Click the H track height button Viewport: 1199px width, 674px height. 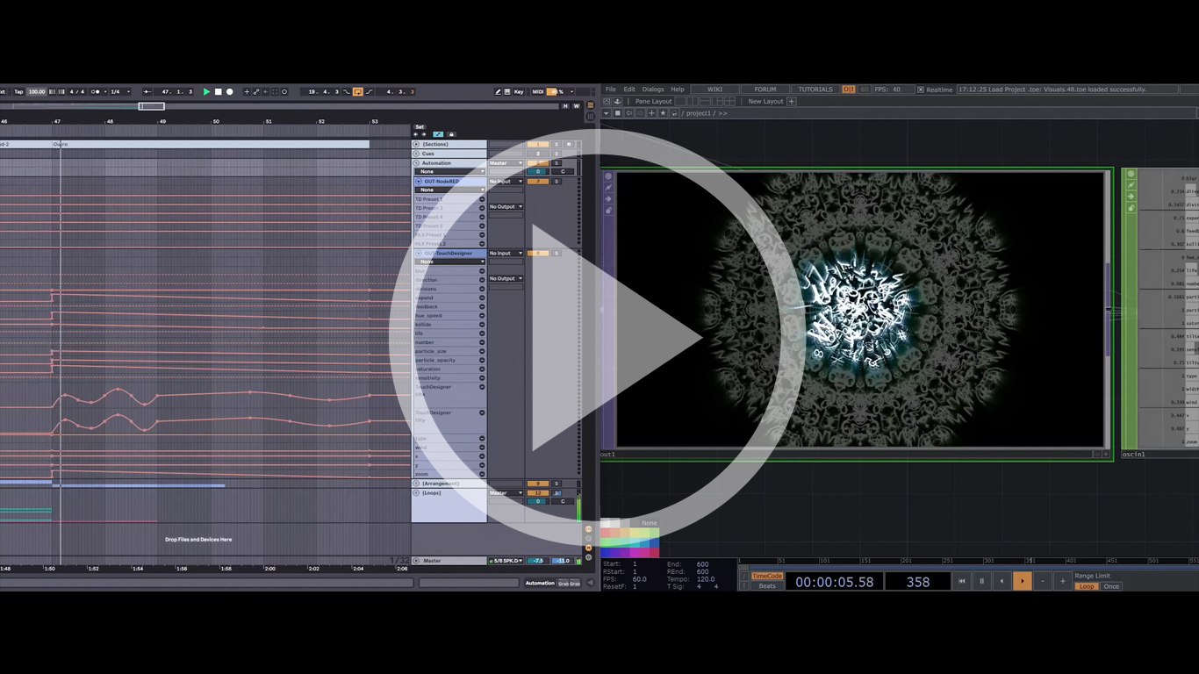coord(566,106)
